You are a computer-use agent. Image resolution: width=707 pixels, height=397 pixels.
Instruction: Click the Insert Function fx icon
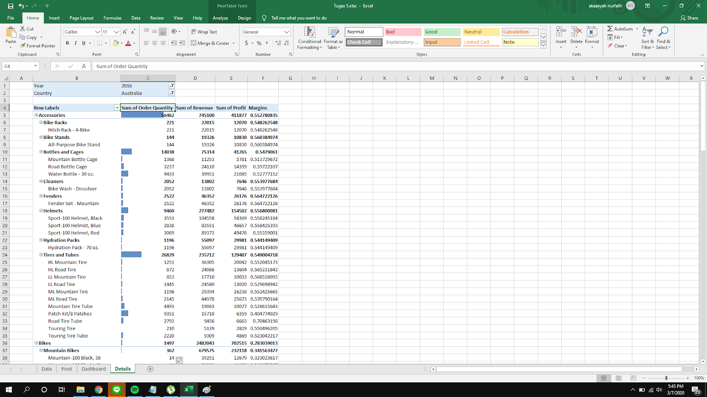[x=84, y=66]
